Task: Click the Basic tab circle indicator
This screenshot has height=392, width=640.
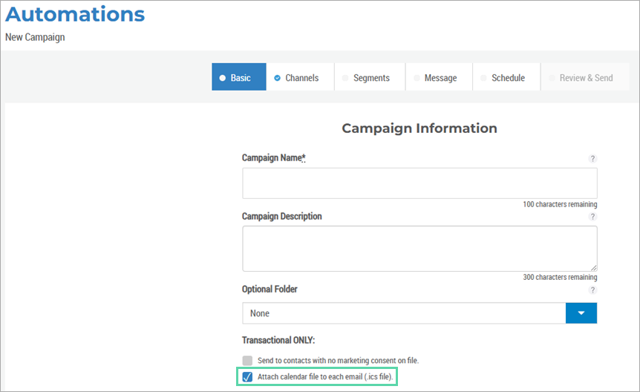Action: (223, 78)
